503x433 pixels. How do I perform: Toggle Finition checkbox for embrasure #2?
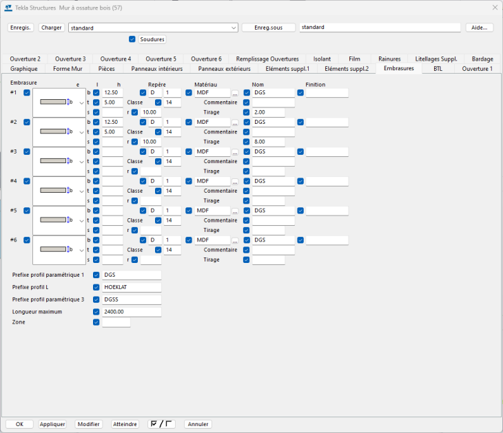300,122
